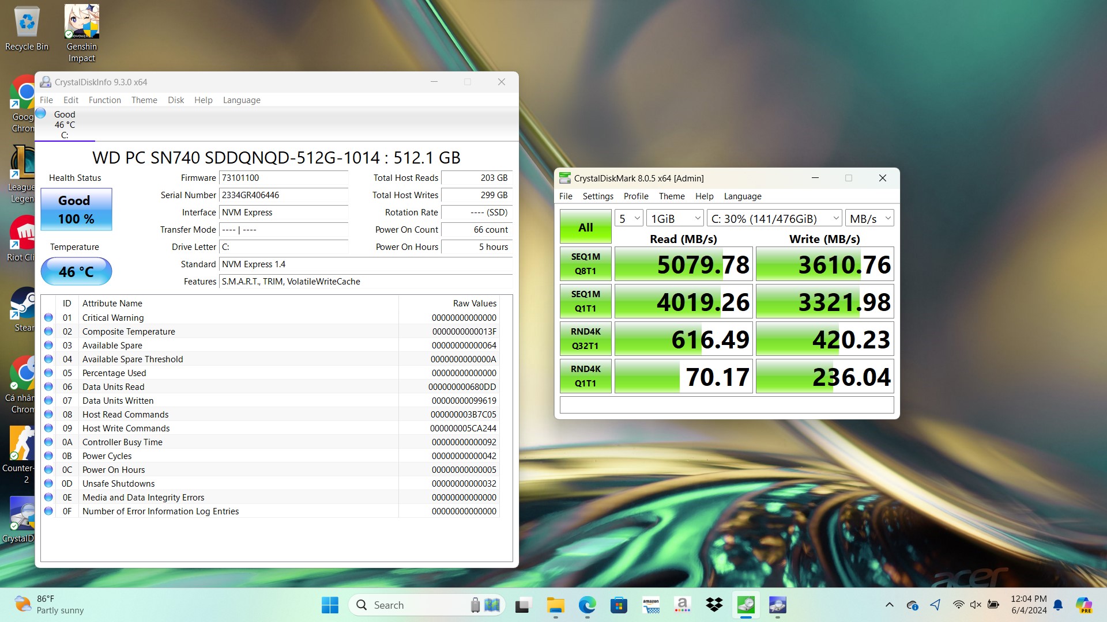Viewport: 1107px width, 622px height.
Task: Open Dropbox from the taskbar
Action: click(x=714, y=605)
